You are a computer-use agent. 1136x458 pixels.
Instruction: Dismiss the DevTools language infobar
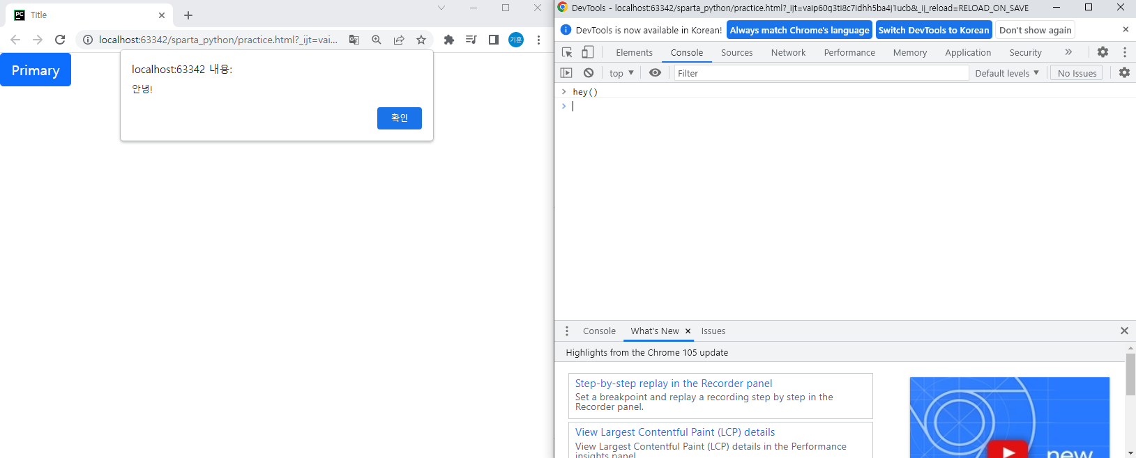click(1126, 29)
